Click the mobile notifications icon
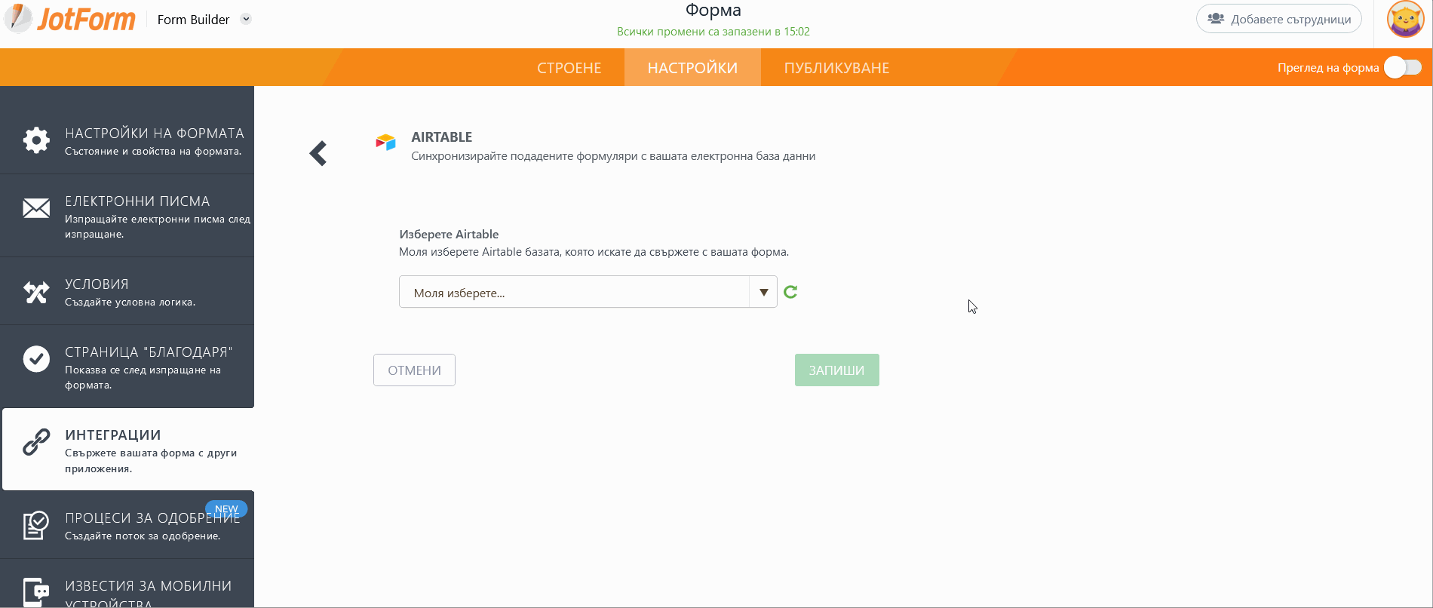1433x608 pixels. pos(36,593)
